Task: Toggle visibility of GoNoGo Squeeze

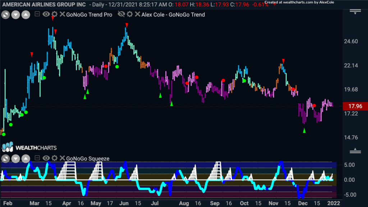Action: coord(46,158)
